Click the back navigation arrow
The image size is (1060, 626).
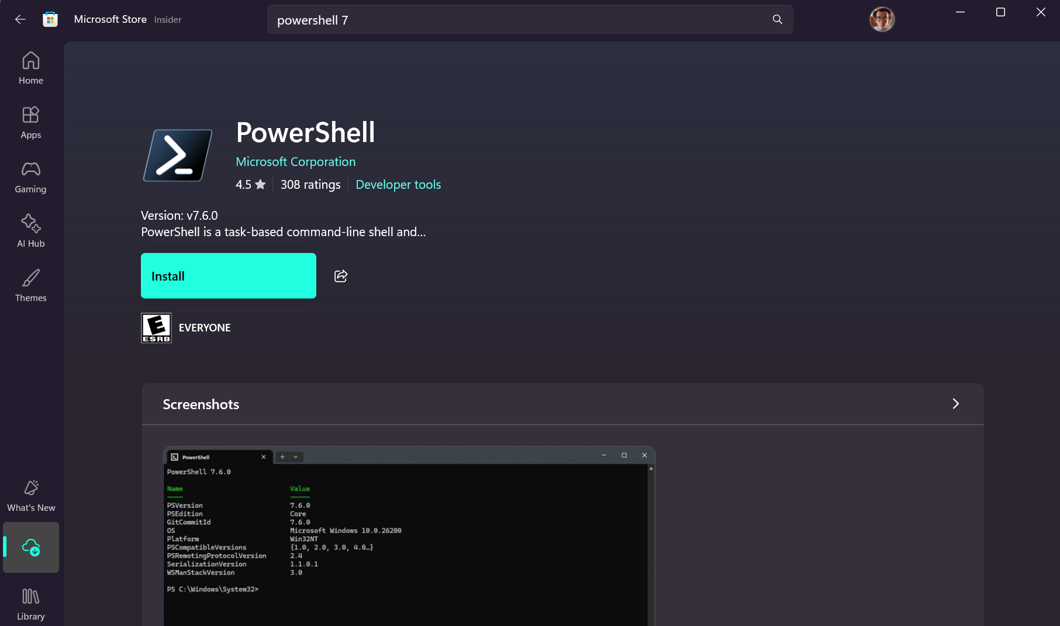click(20, 19)
